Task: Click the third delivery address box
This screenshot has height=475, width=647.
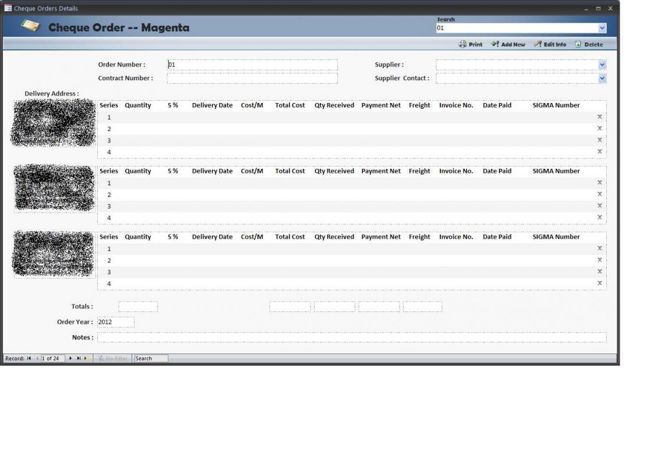Action: 54,254
